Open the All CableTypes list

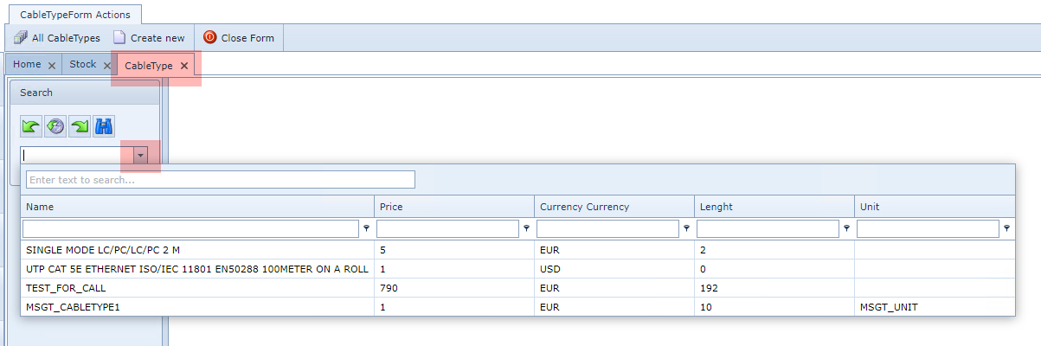coord(57,38)
